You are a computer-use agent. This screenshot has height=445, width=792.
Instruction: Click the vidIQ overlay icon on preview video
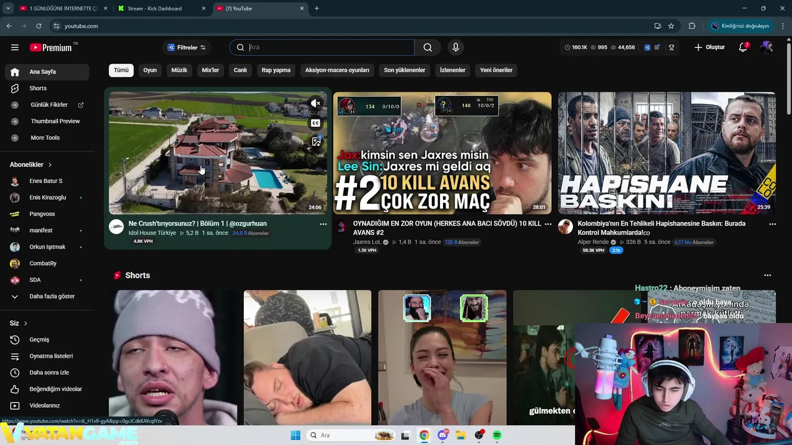click(316, 142)
